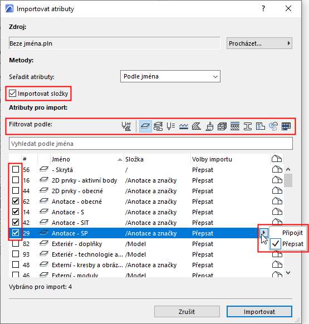Show all attribute types filter

click(x=126, y=126)
